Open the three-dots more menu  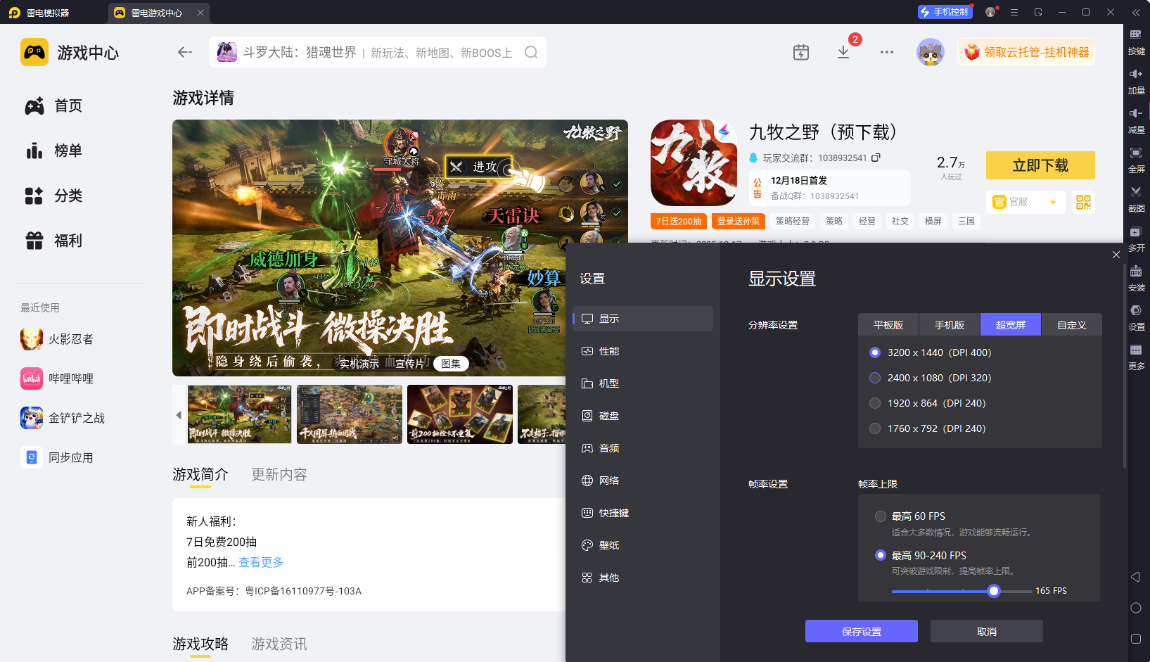886,53
